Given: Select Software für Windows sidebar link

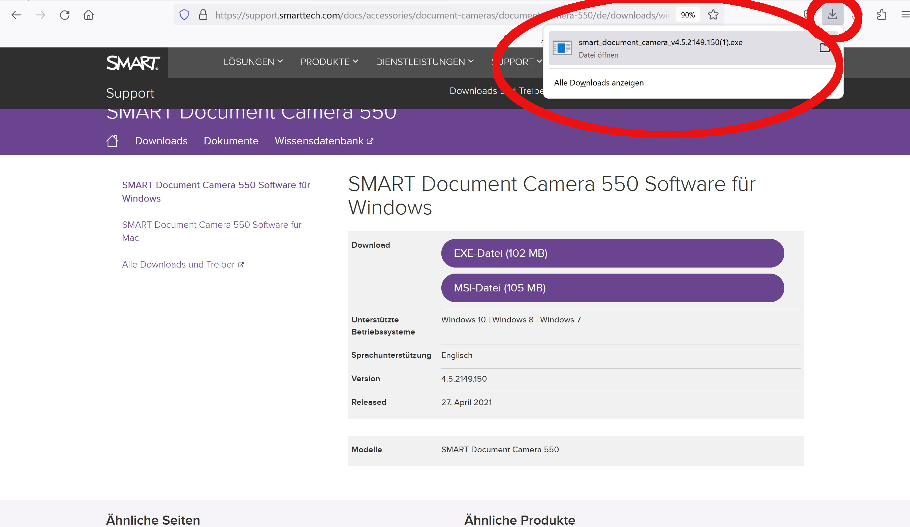Looking at the screenshot, I should [216, 191].
